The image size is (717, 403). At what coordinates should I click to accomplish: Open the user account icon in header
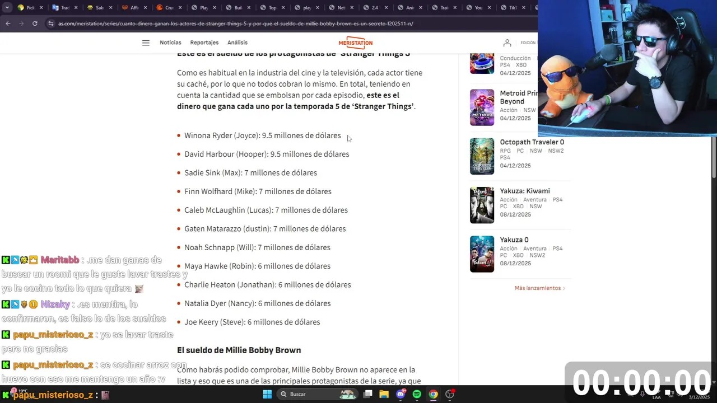(x=507, y=43)
